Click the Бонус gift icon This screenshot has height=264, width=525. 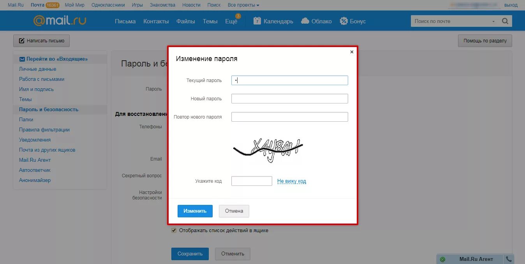(x=344, y=21)
